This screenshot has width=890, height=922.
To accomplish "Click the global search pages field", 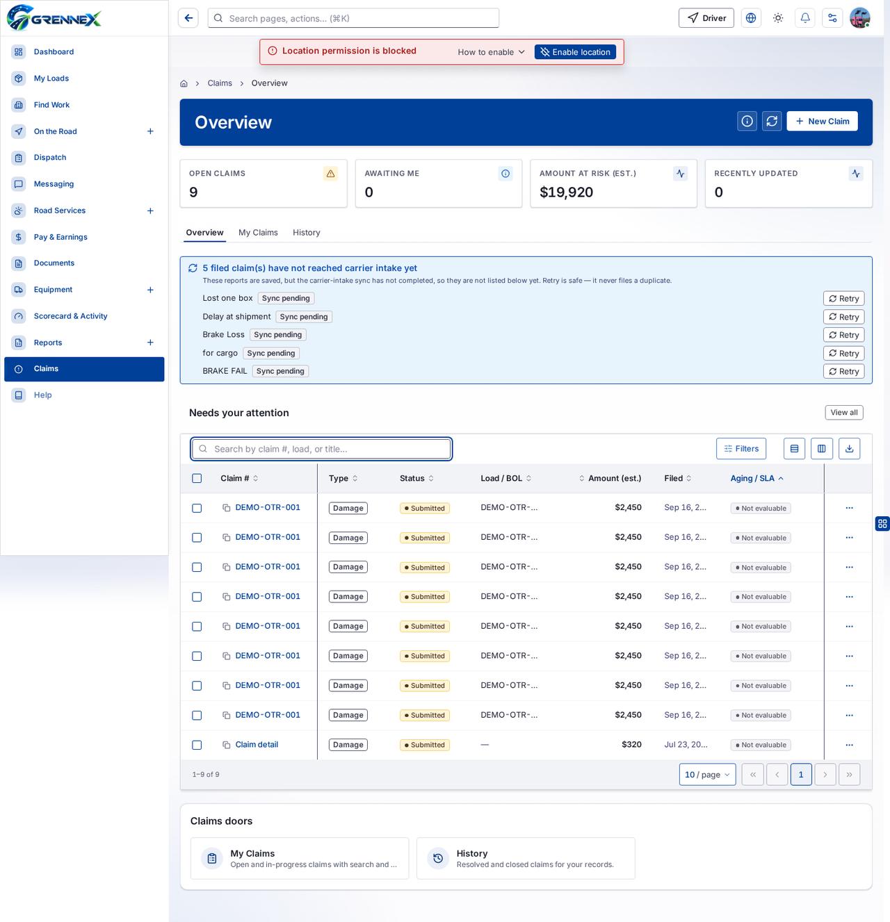I will pyautogui.click(x=353, y=18).
